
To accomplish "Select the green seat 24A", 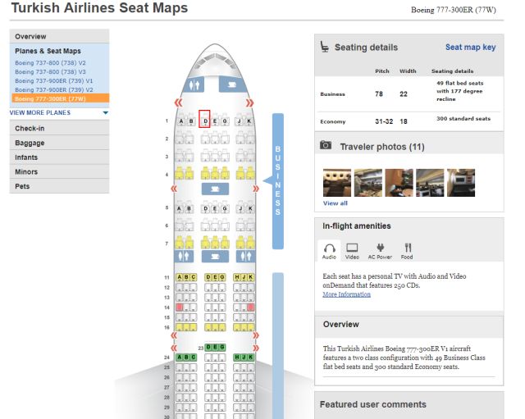I will click(179, 358).
